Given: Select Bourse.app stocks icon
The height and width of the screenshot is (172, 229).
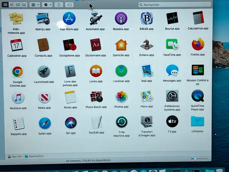Looking at the screenshot, I should [x=172, y=18].
